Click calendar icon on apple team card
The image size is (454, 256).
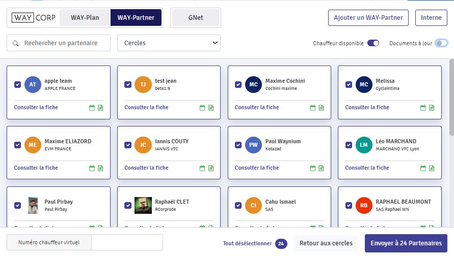pyautogui.click(x=92, y=108)
